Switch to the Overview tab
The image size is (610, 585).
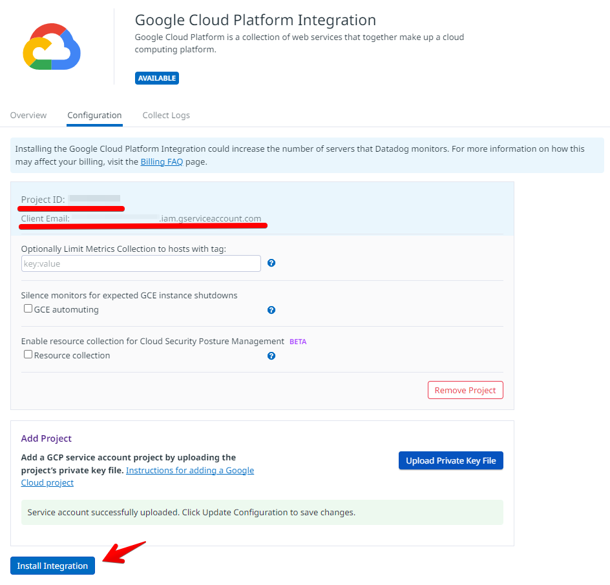tap(28, 116)
